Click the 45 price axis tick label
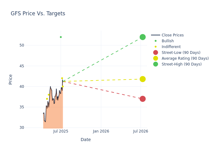The width and height of the screenshot is (214, 153). [22, 66]
